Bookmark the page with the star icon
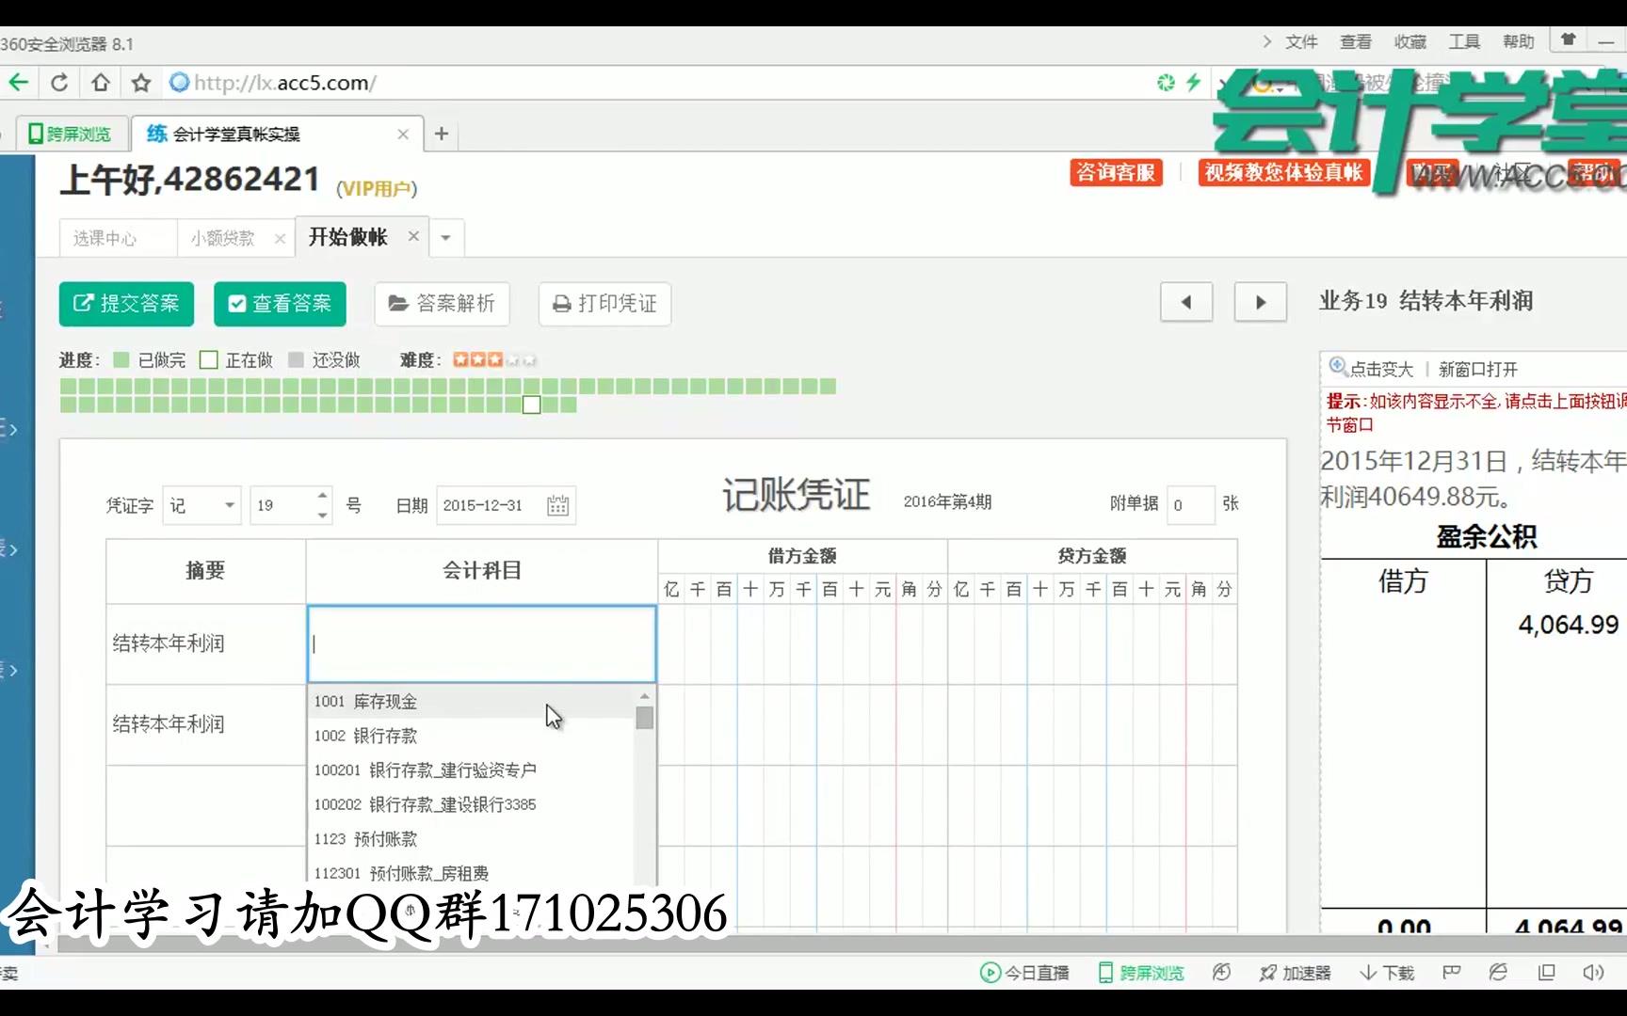 [139, 82]
